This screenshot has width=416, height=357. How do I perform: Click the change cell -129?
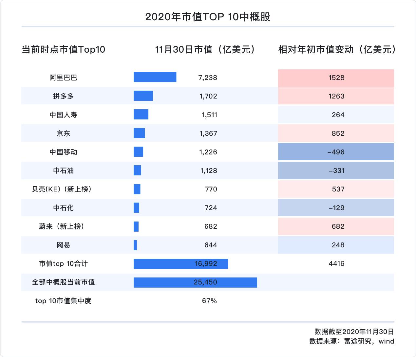pos(336,208)
